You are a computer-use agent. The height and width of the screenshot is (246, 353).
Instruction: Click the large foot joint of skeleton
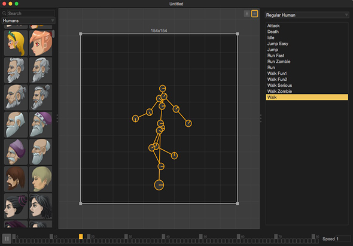(159, 185)
